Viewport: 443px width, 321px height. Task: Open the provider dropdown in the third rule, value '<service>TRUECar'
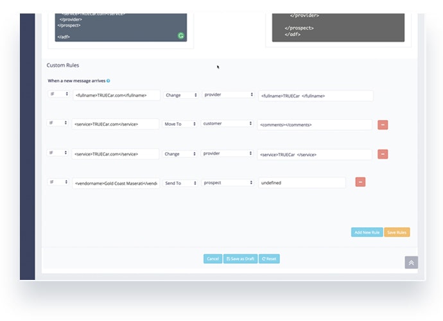(x=227, y=153)
